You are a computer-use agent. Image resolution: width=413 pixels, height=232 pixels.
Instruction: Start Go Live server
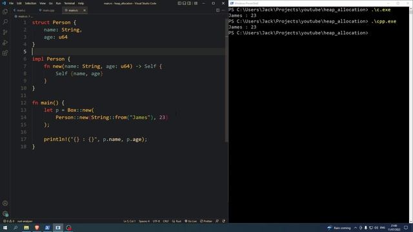191,221
